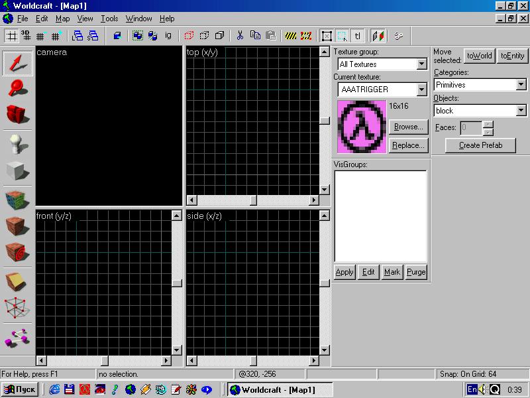The height and width of the screenshot is (398, 530).
Task: Click the VisGroups Mark button
Action: [392, 272]
